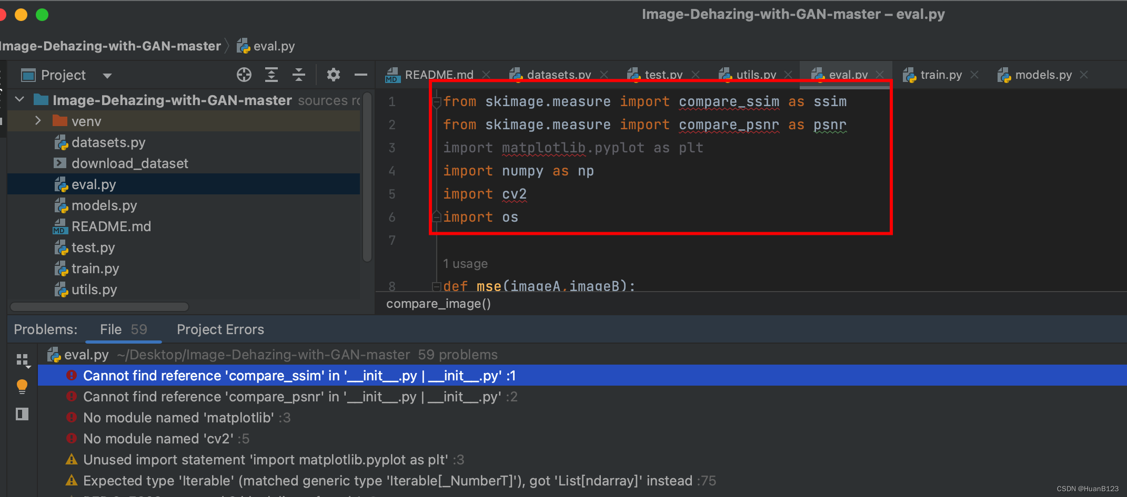Select the unused import statement warning
The image size is (1127, 497).
coord(582,460)
